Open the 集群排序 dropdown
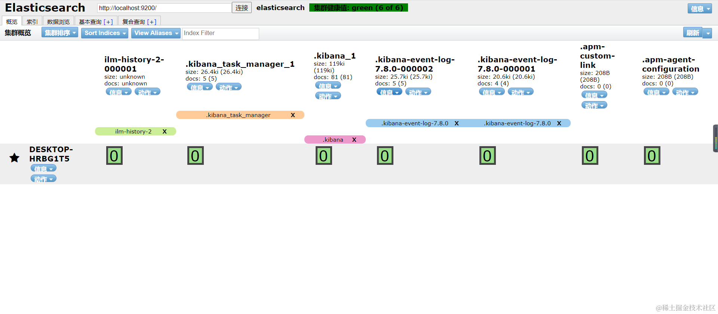Image resolution: width=718 pixels, height=314 pixels. point(60,33)
